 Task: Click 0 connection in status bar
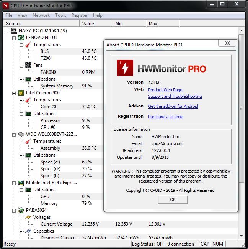[x=183, y=244]
